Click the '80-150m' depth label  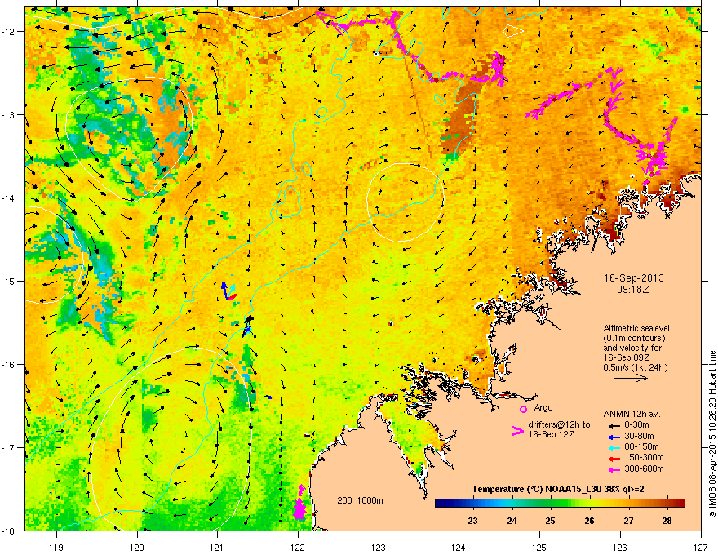tap(641, 447)
